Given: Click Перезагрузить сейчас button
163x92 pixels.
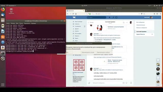Looking at the screenshot, I should click(103, 52).
